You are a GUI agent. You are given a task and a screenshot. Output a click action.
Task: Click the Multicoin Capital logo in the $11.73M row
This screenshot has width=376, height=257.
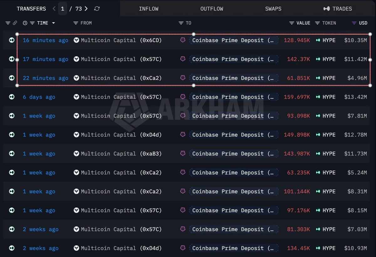pos(76,154)
